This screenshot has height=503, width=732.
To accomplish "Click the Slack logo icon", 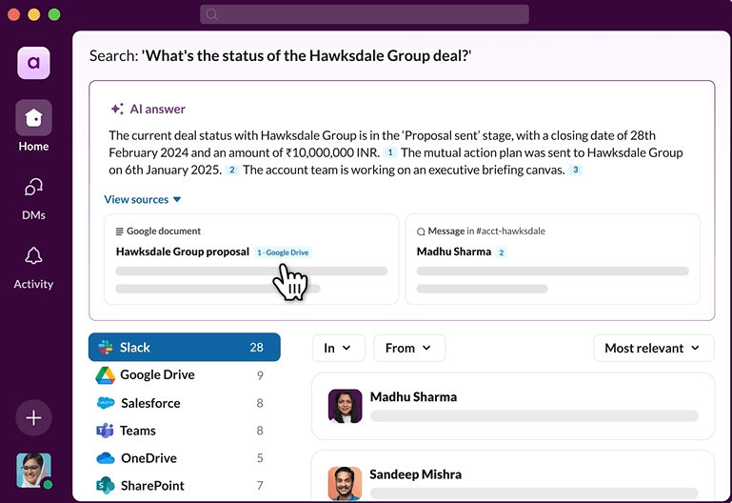I will pyautogui.click(x=106, y=347).
